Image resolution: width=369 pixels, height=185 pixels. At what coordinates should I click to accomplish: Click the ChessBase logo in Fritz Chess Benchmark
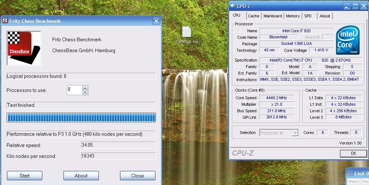(24, 48)
